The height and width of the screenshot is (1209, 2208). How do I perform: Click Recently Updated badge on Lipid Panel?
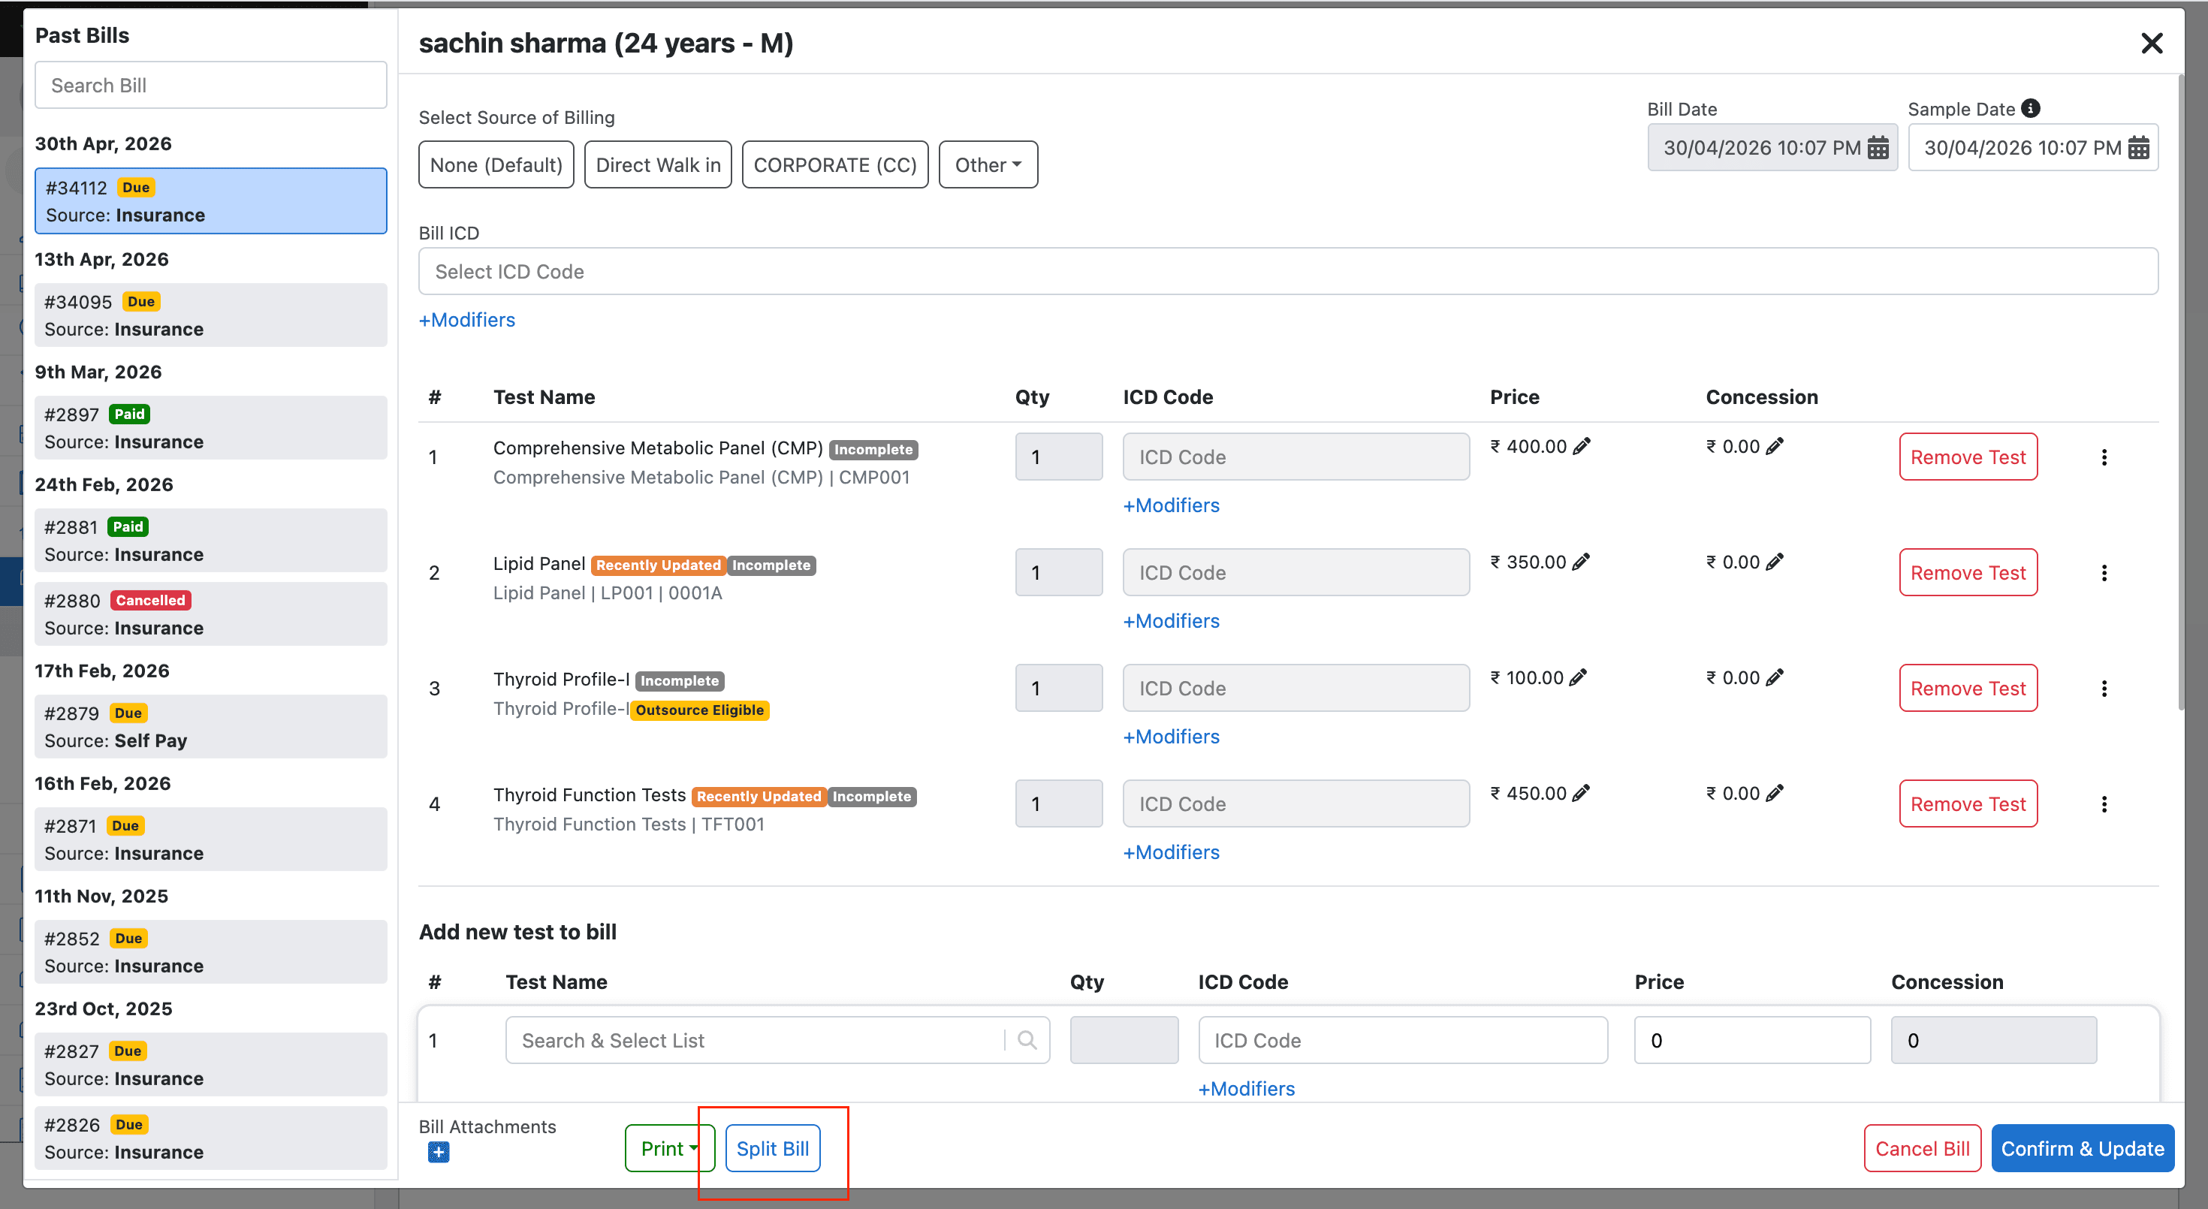tap(659, 565)
